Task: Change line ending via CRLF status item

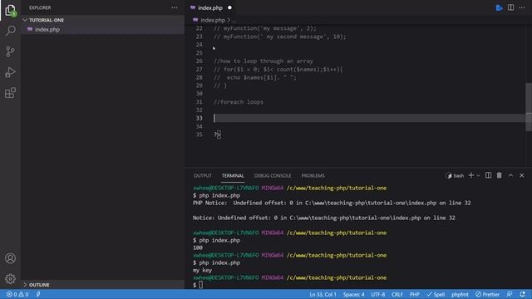Action: point(397,294)
